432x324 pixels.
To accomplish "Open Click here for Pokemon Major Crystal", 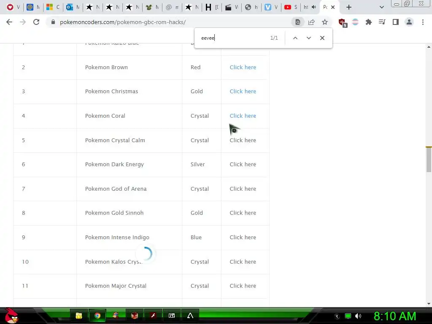I will 243,286.
